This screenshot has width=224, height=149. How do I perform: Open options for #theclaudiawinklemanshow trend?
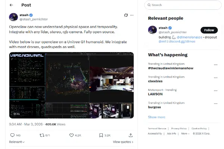(x=215, y=64)
